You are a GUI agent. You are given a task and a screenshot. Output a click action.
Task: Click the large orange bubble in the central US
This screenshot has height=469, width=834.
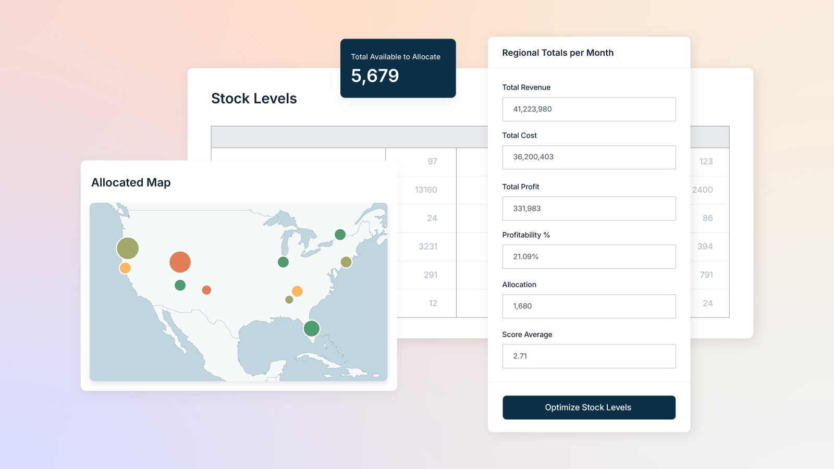pos(180,263)
